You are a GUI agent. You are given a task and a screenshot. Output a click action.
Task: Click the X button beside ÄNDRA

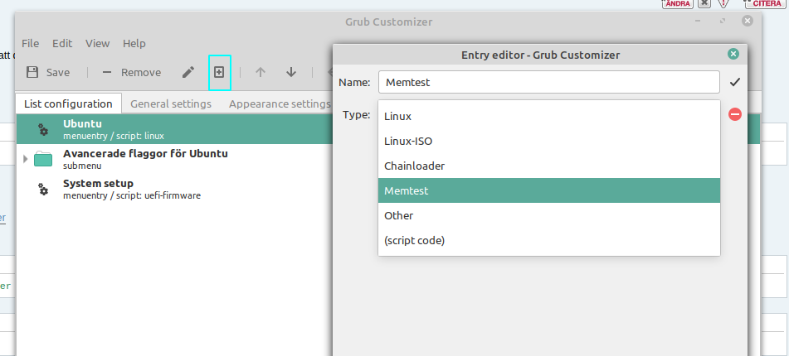pos(705,3)
